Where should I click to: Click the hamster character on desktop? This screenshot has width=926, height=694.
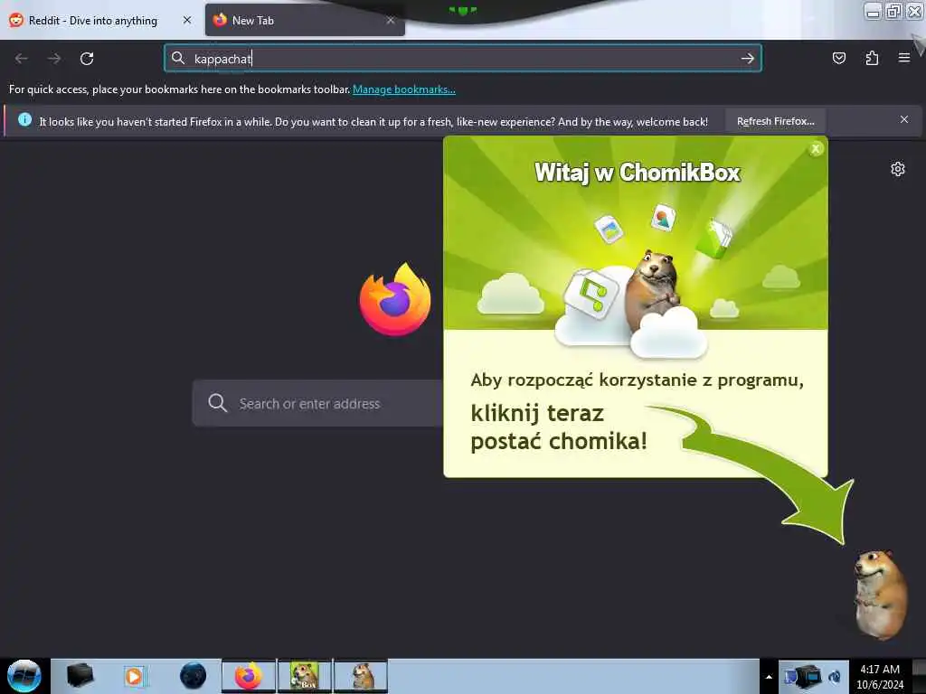(880, 595)
